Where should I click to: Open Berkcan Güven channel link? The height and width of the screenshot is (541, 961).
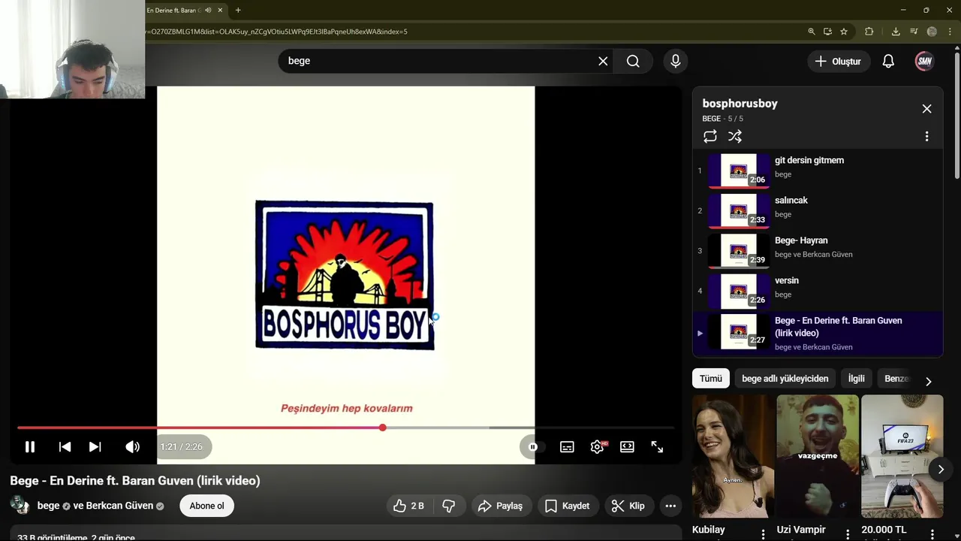click(x=119, y=506)
